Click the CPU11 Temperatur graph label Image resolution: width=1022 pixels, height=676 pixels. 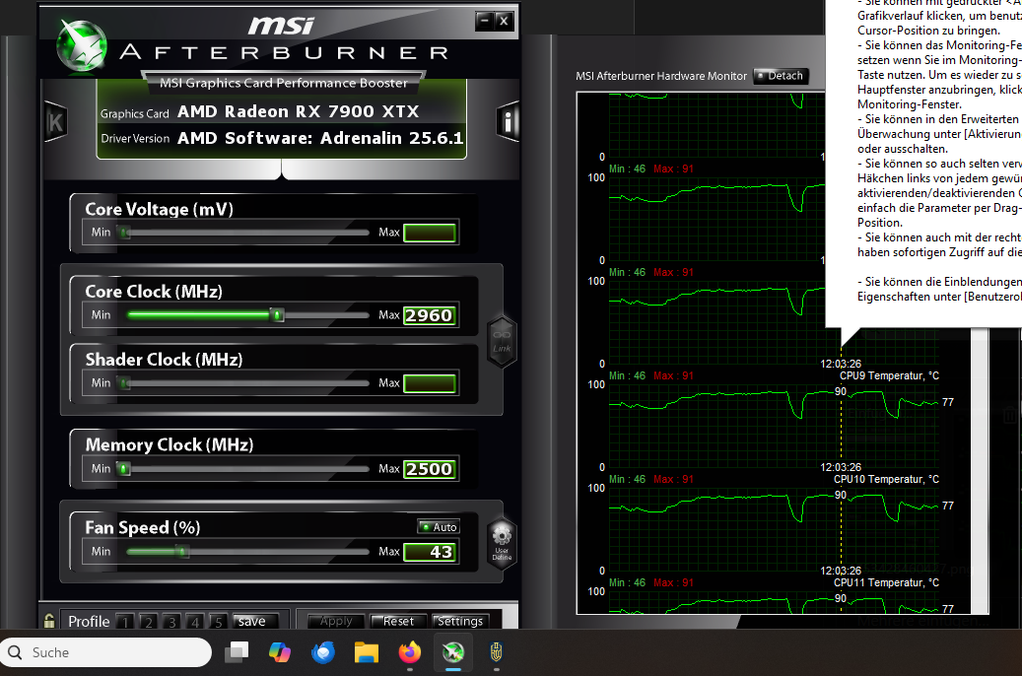tap(886, 582)
